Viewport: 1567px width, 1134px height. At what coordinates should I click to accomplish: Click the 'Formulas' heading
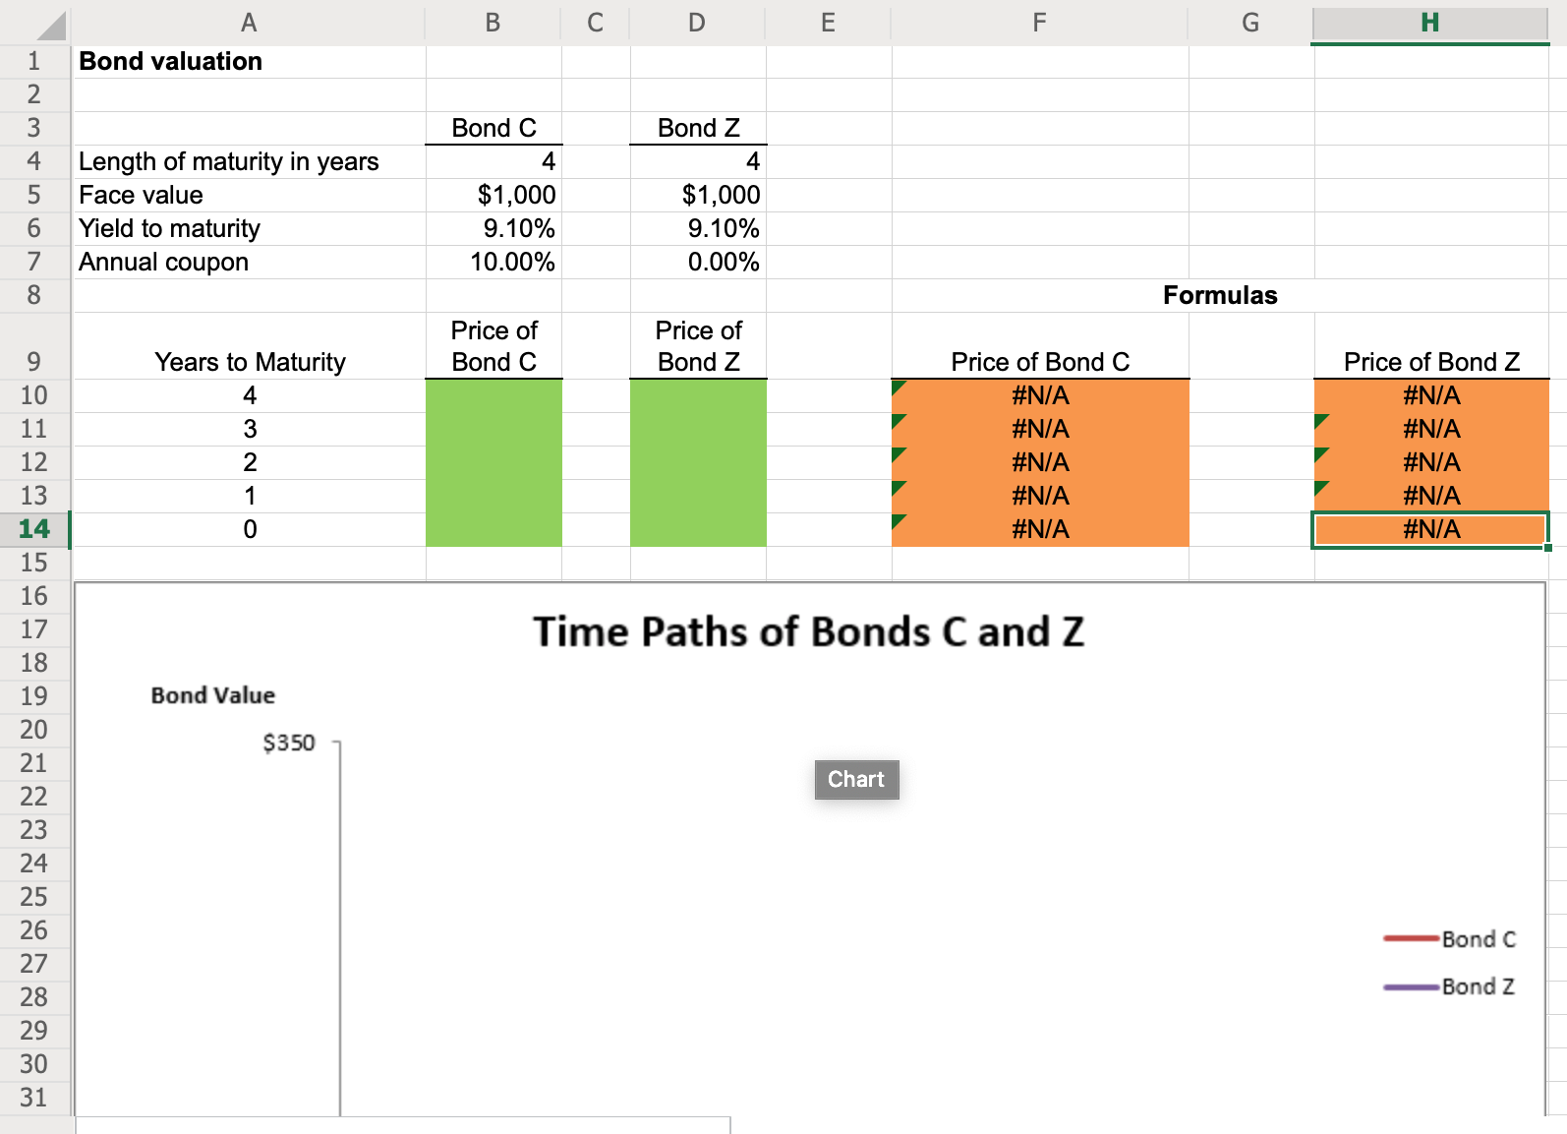[x=1220, y=295]
